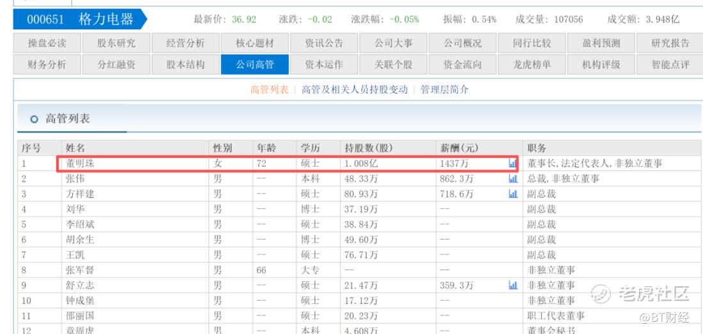Viewport: 703px width, 334px height.
Task: Click the 最新价 36.92 value
Action: pos(244,19)
